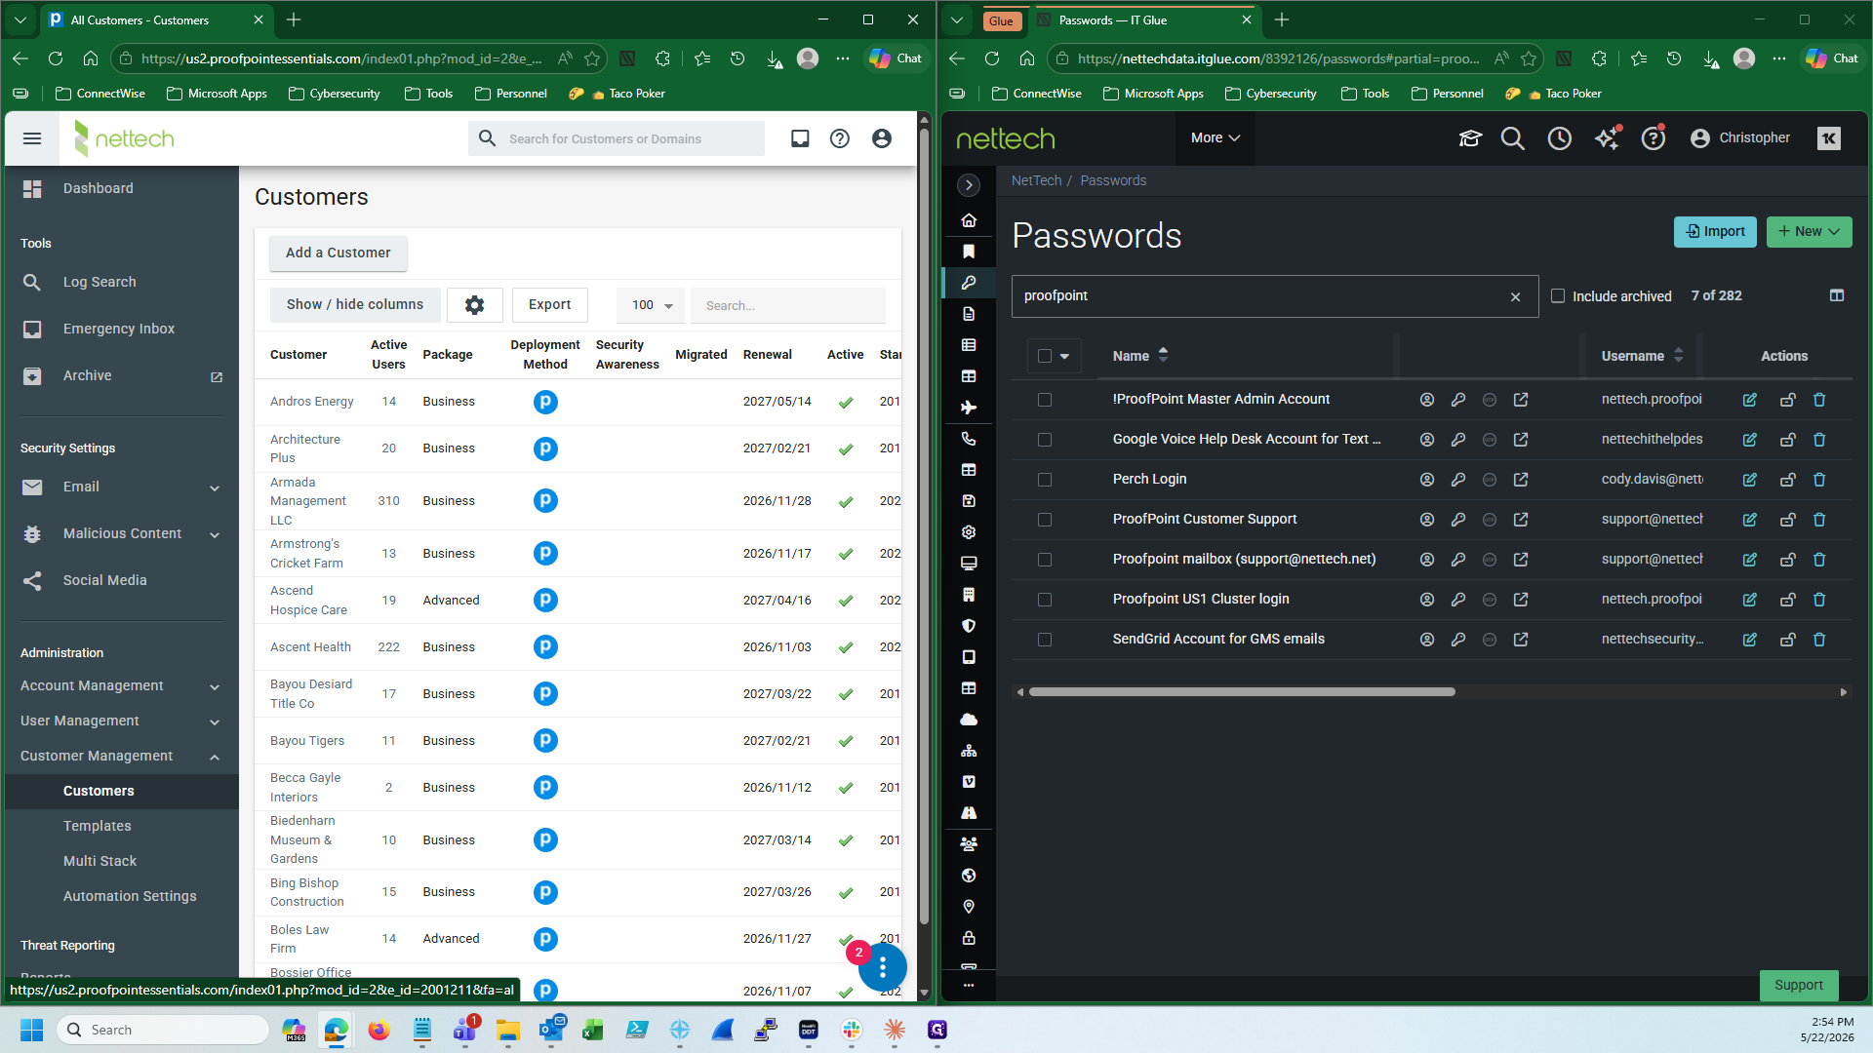
Task: Open IT Glue recent history clock icon
Action: [x=1560, y=138]
